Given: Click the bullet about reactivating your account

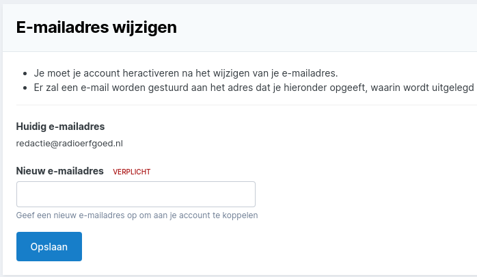Looking at the screenshot, I should (x=186, y=72).
